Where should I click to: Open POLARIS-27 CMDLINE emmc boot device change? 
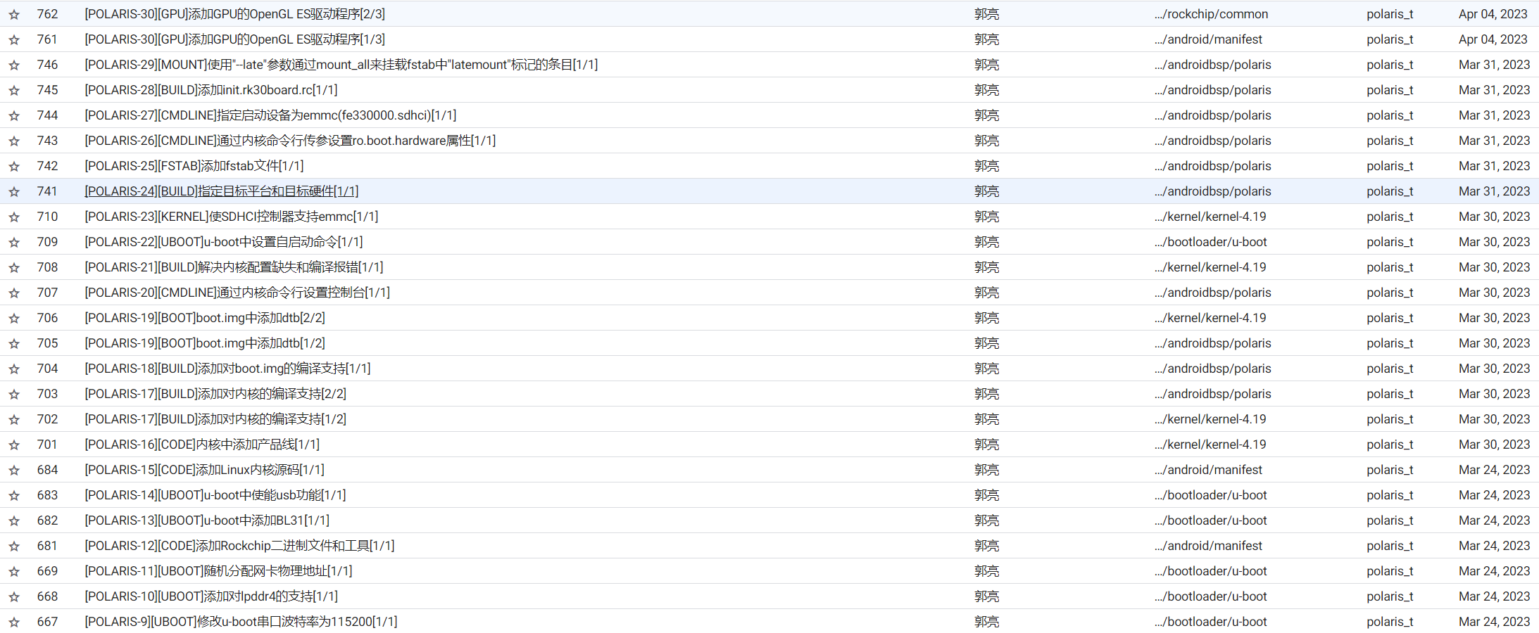coord(270,115)
